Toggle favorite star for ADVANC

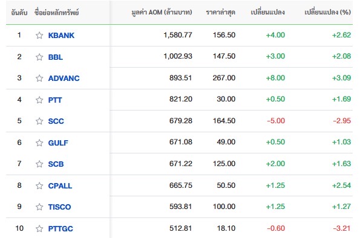(x=39, y=78)
